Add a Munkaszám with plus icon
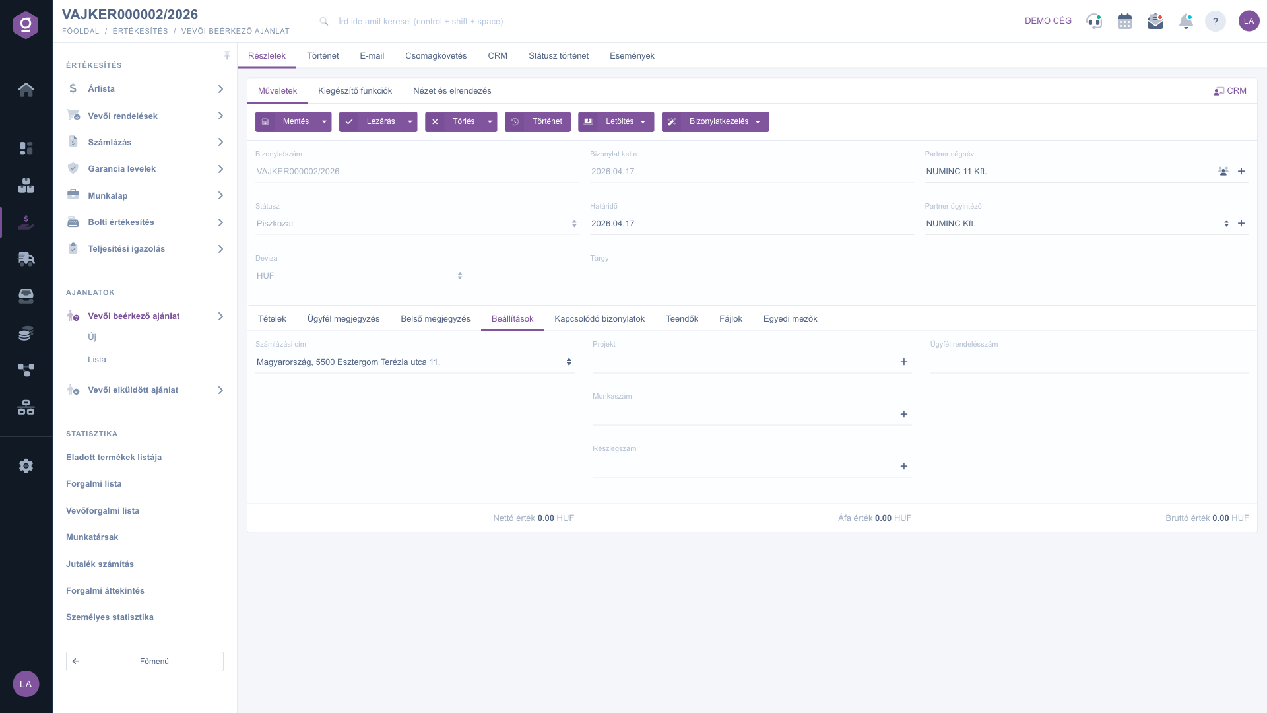This screenshot has height=713, width=1267. pyautogui.click(x=904, y=415)
